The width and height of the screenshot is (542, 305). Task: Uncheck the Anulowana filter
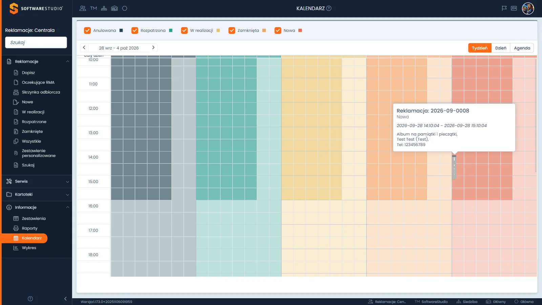pyautogui.click(x=87, y=30)
